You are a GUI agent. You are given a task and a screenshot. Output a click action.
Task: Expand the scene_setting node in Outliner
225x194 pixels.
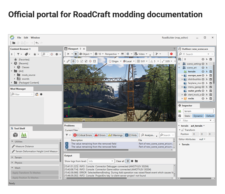click(x=179, y=64)
